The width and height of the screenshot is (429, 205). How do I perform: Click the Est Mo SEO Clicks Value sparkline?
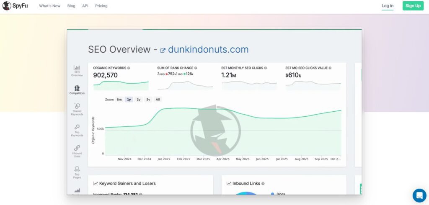313,85
